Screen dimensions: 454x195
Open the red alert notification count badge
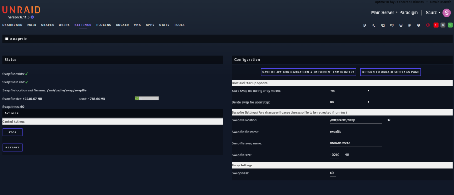(x=436, y=25)
